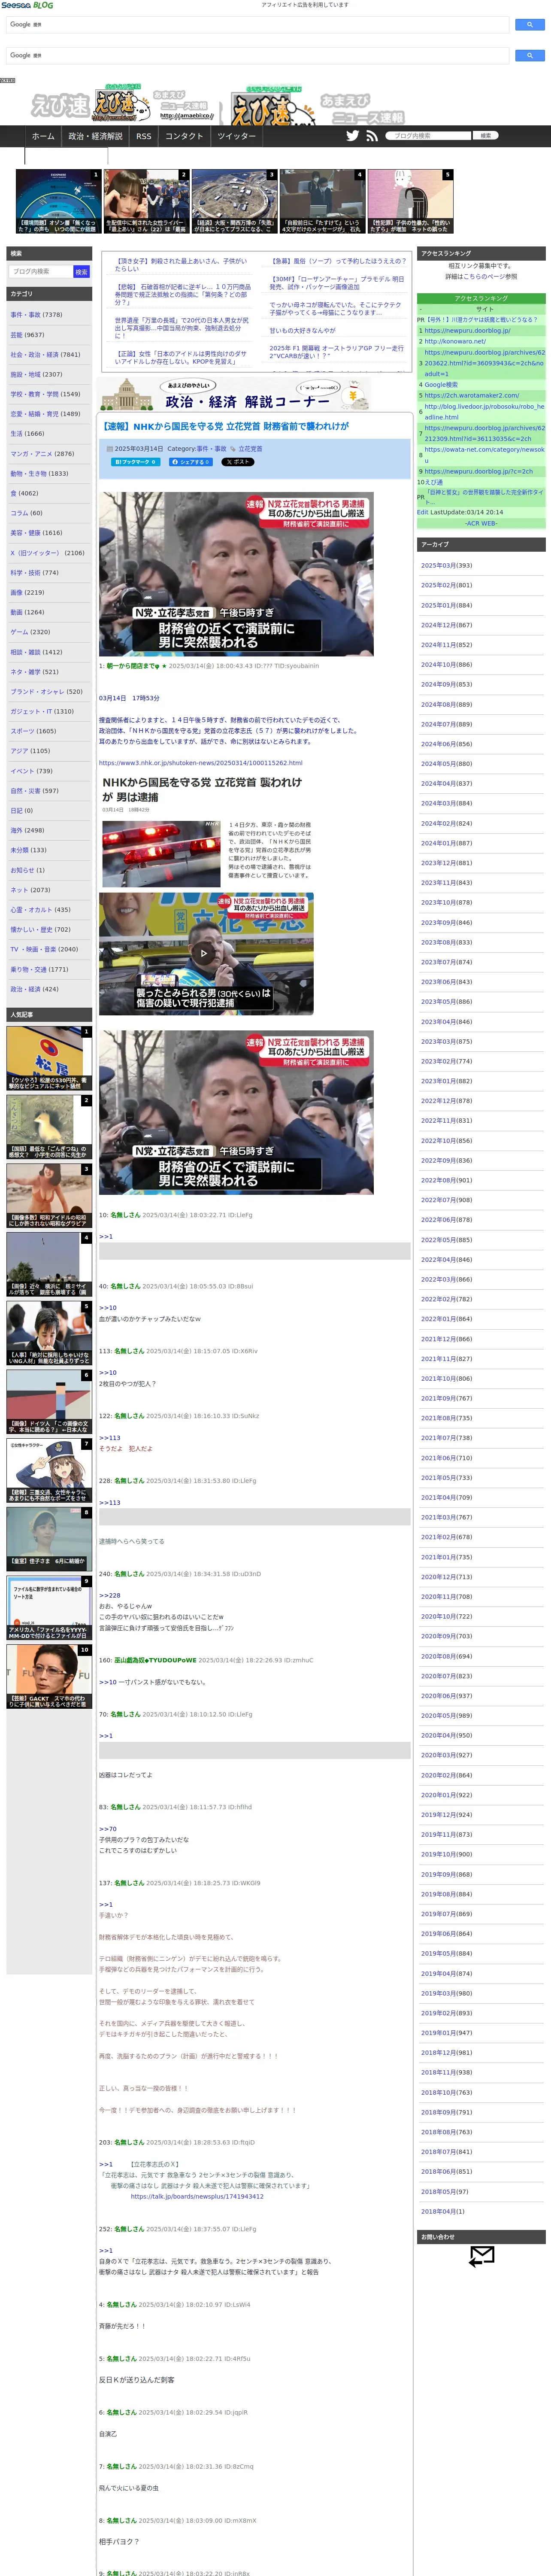Click the second Google search magnifier button
The height and width of the screenshot is (2576, 551).
pyautogui.click(x=530, y=55)
